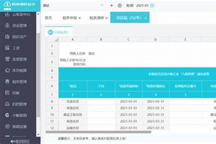The height and width of the screenshot is (144, 216).
Task: Click the 承揽合同 cell
Action: [73, 108]
